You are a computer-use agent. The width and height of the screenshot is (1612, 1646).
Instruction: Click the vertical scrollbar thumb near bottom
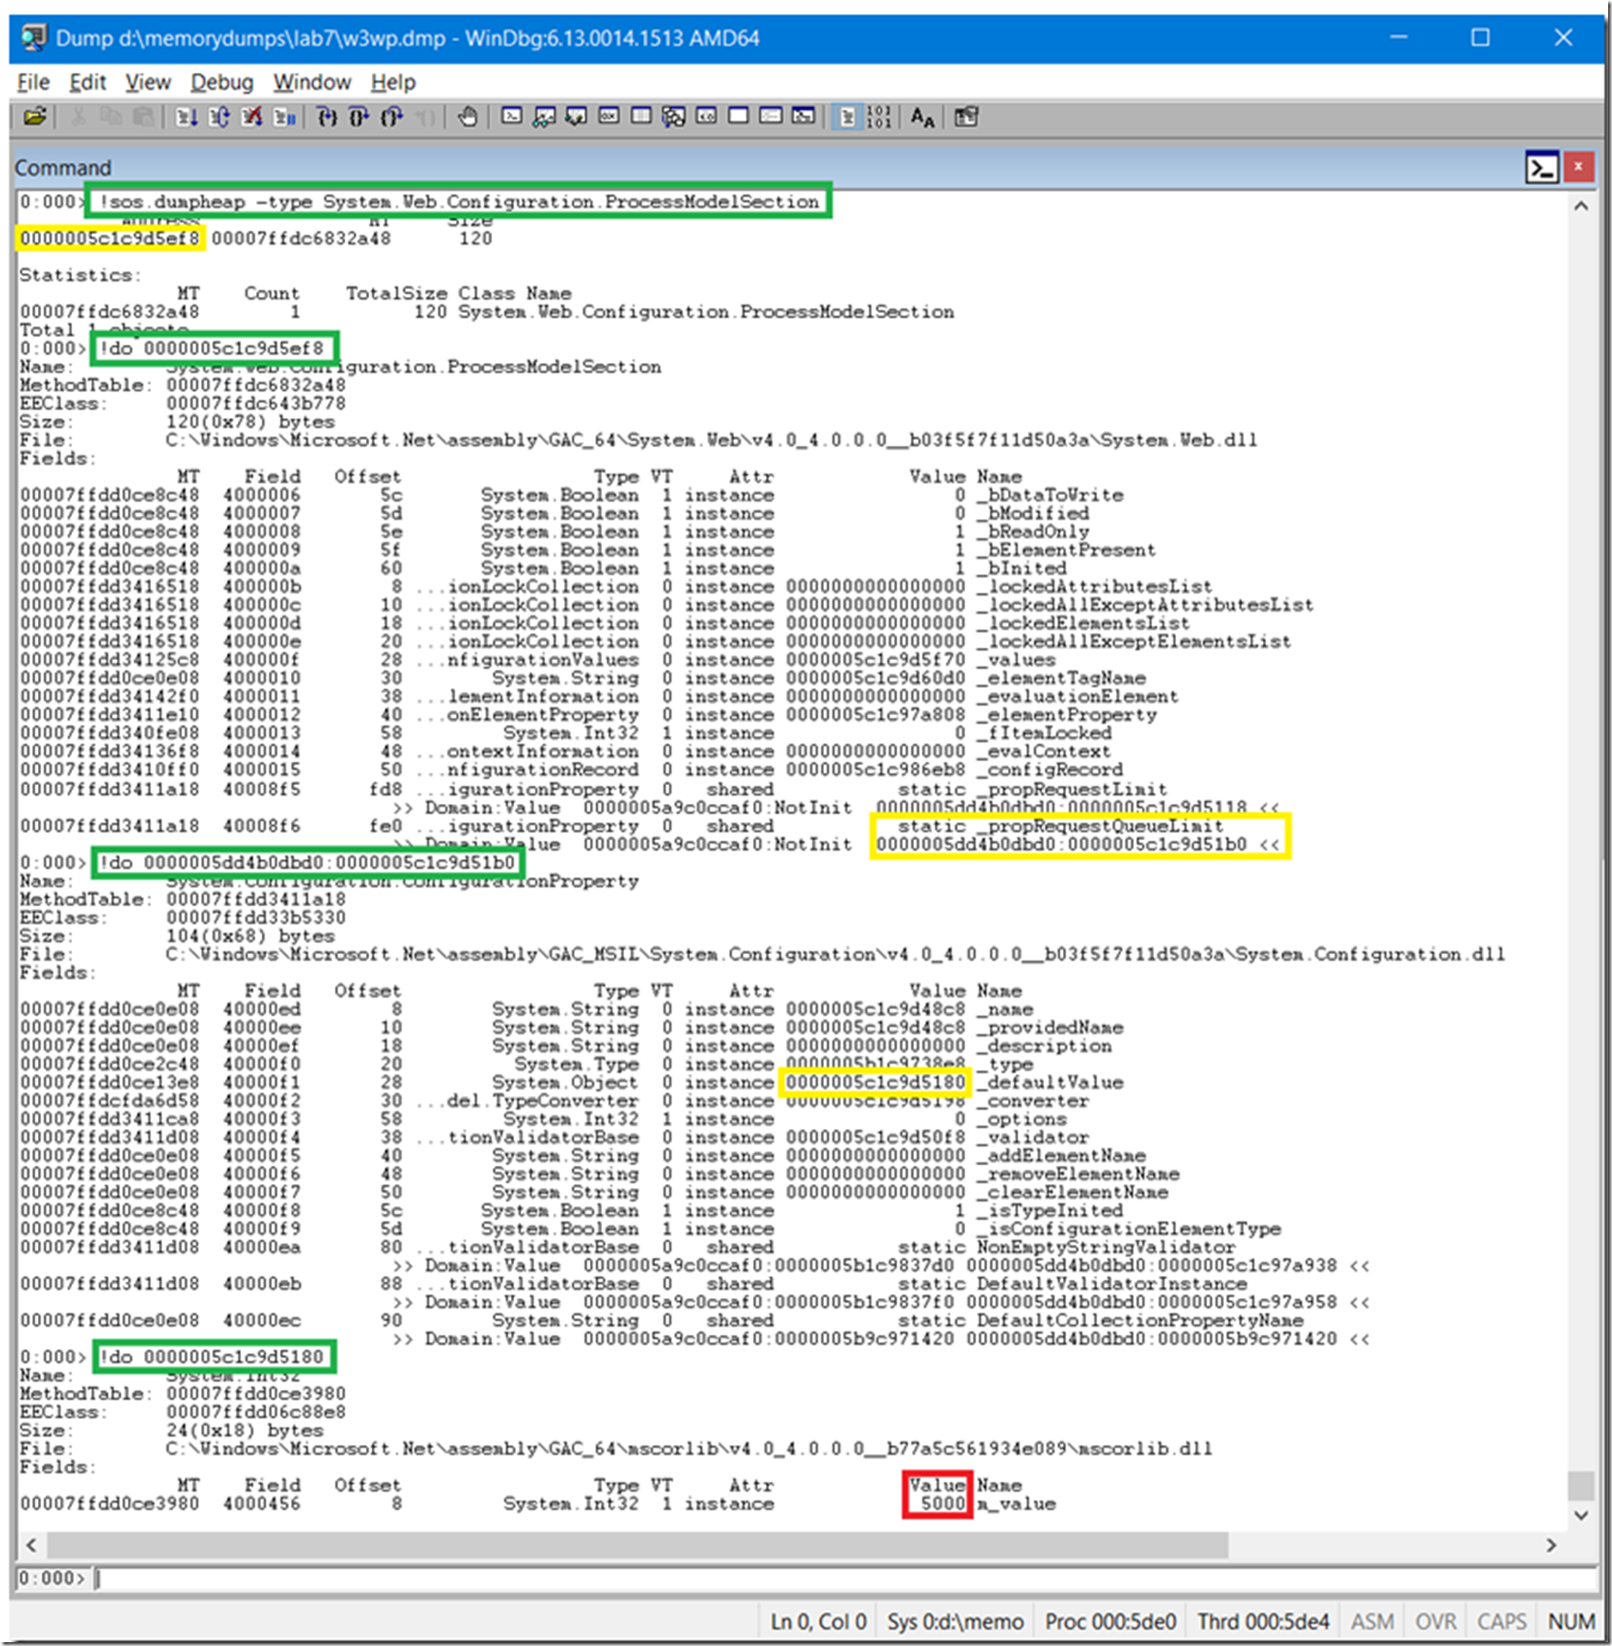click(1581, 1486)
